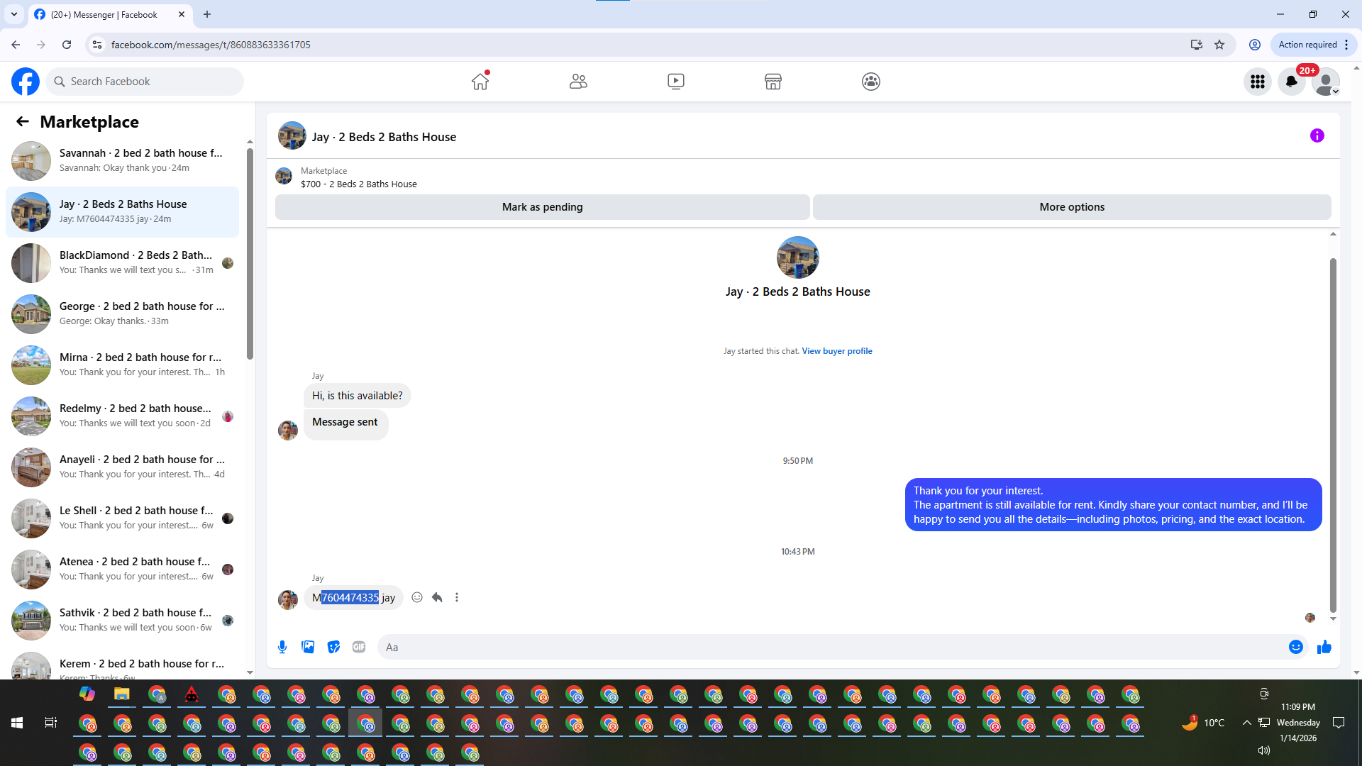The height and width of the screenshot is (766, 1362).
Task: Click the Aa message input field
Action: point(830,647)
